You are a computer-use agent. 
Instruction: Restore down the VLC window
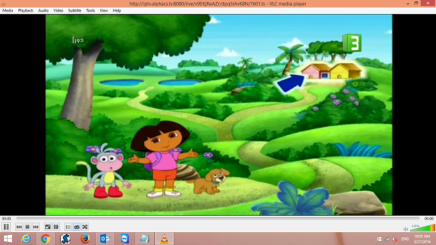[x=416, y=3]
